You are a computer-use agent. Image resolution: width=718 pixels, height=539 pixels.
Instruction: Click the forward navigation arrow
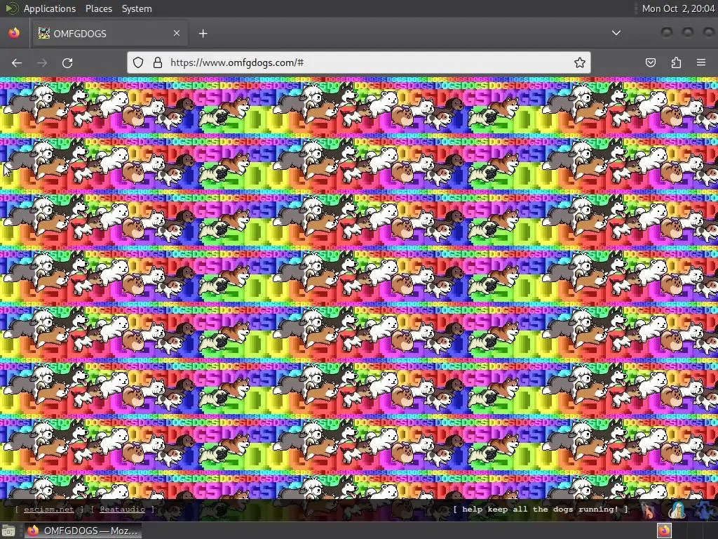[42, 62]
